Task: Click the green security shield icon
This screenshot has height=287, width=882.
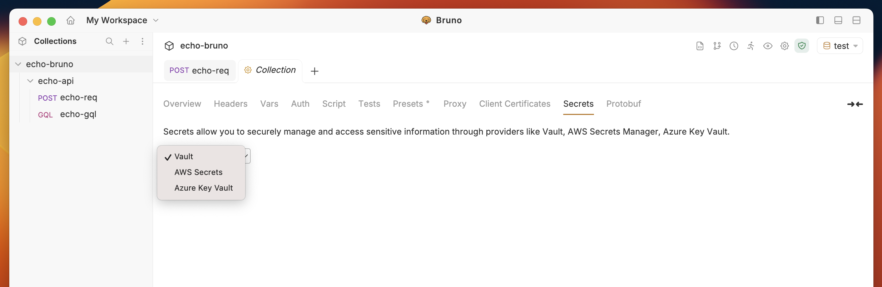Action: [802, 46]
